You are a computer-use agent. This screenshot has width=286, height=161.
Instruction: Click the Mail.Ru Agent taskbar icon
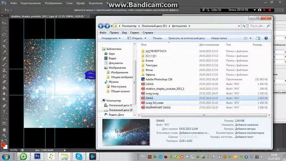pos(23,157)
